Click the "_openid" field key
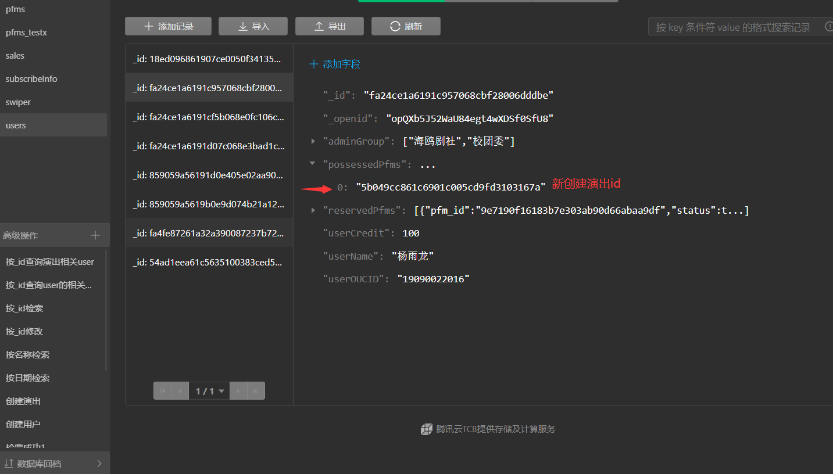 [349, 119]
